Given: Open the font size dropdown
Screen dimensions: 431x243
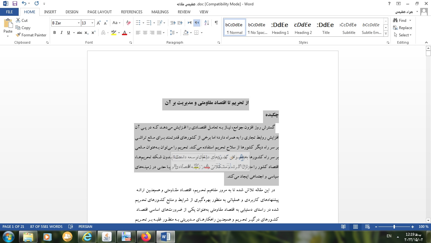Looking at the screenshot, I should coord(92,23).
